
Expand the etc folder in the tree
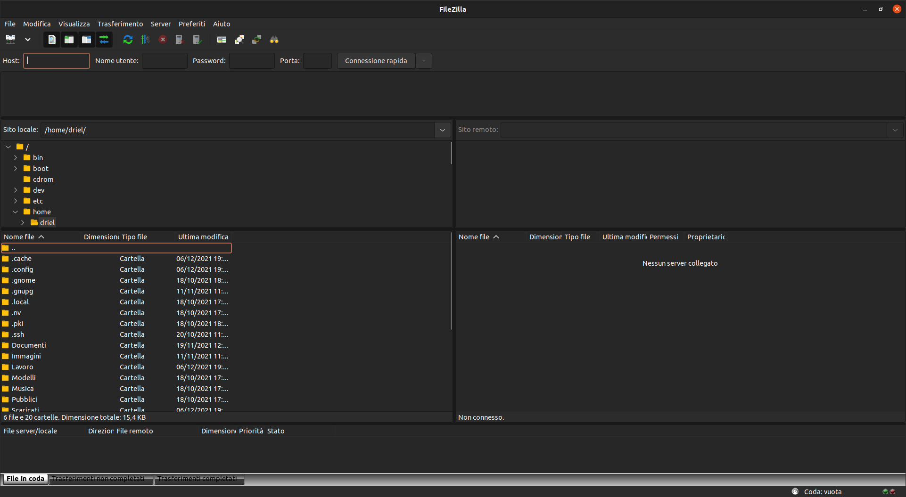16,201
